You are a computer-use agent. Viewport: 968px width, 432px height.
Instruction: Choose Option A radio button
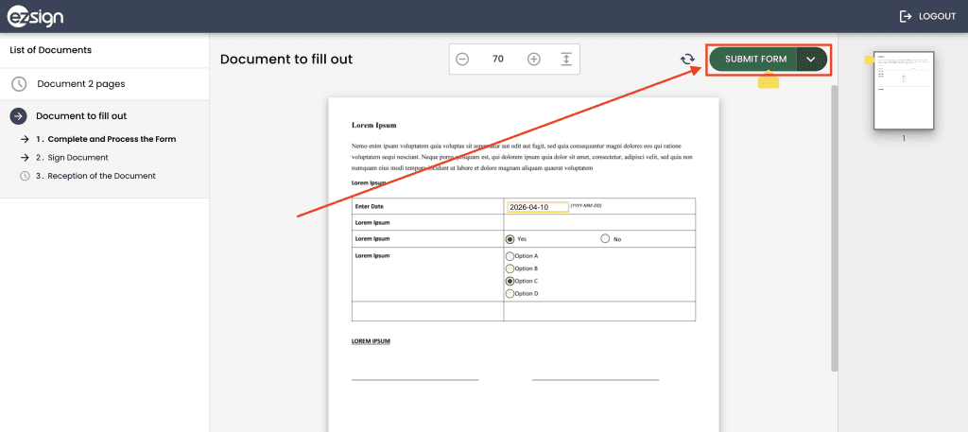click(510, 256)
